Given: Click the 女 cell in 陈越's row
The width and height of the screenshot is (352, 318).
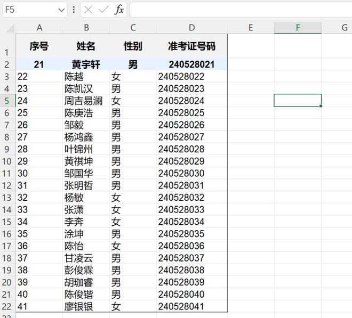Looking at the screenshot, I should pos(133,76).
